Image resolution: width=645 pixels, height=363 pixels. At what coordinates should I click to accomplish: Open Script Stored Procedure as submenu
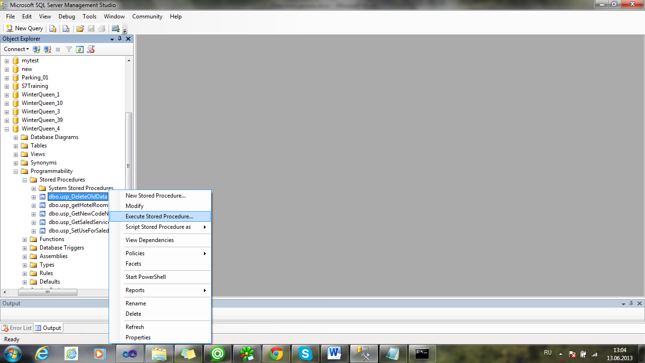coord(160,227)
